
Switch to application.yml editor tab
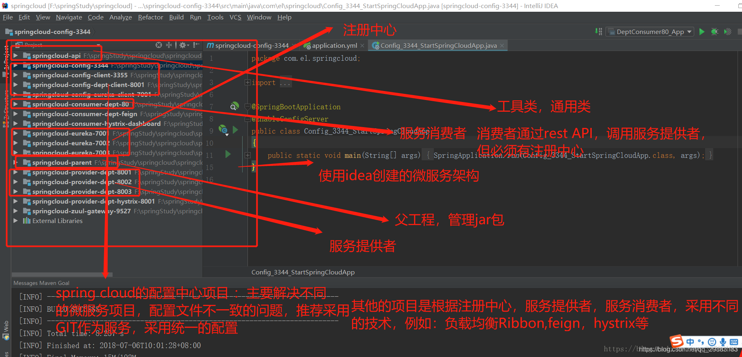coord(334,45)
